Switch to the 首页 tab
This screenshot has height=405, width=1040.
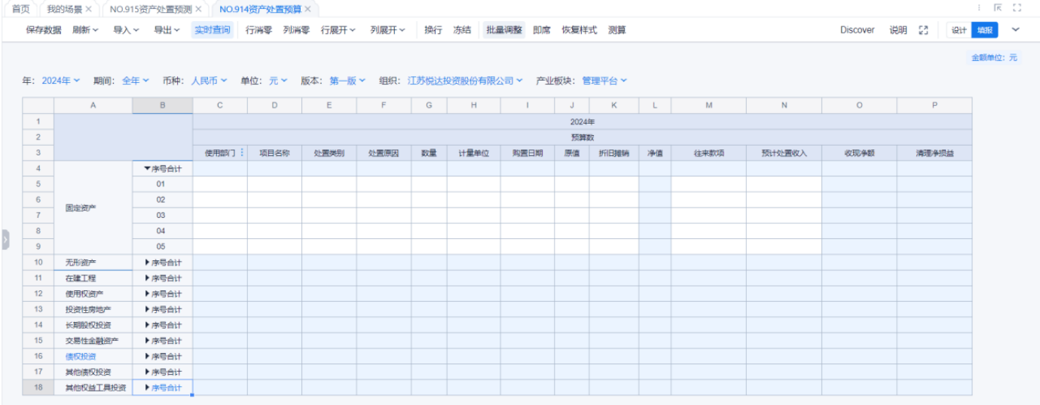pos(20,9)
